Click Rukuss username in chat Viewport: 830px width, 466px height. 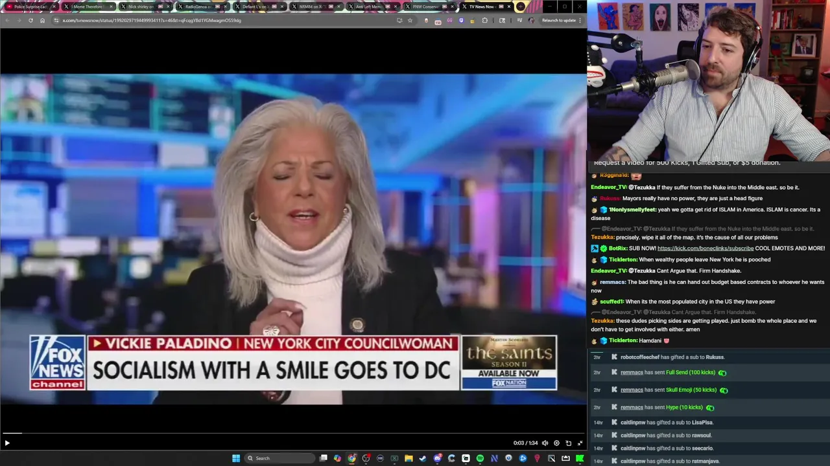[610, 199]
